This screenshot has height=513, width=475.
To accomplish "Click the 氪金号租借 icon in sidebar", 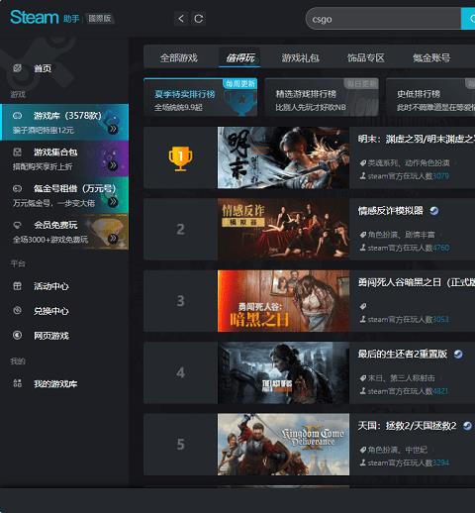I will [17, 188].
